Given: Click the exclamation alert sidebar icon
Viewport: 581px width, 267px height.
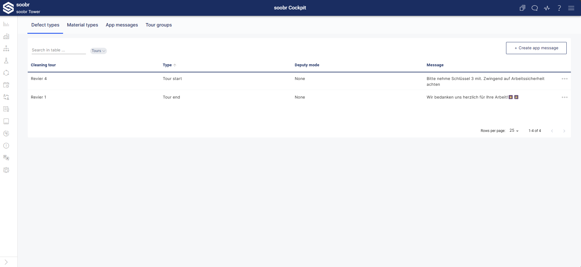Looking at the screenshot, I should [6, 146].
